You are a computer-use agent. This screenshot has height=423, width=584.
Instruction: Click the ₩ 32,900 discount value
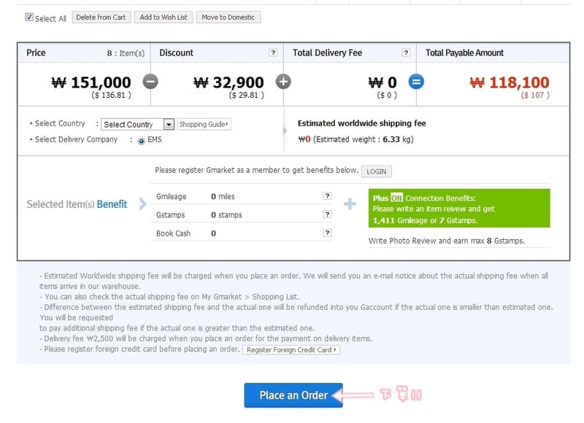pyautogui.click(x=228, y=82)
